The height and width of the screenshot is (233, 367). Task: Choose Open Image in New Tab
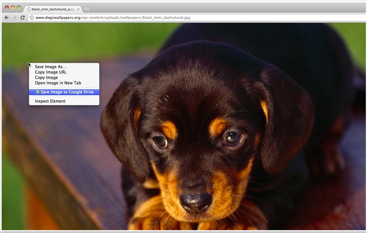click(58, 83)
